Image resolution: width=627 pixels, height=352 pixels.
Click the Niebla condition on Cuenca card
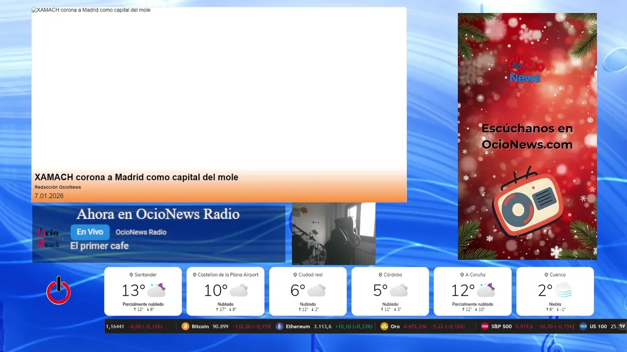[555, 304]
